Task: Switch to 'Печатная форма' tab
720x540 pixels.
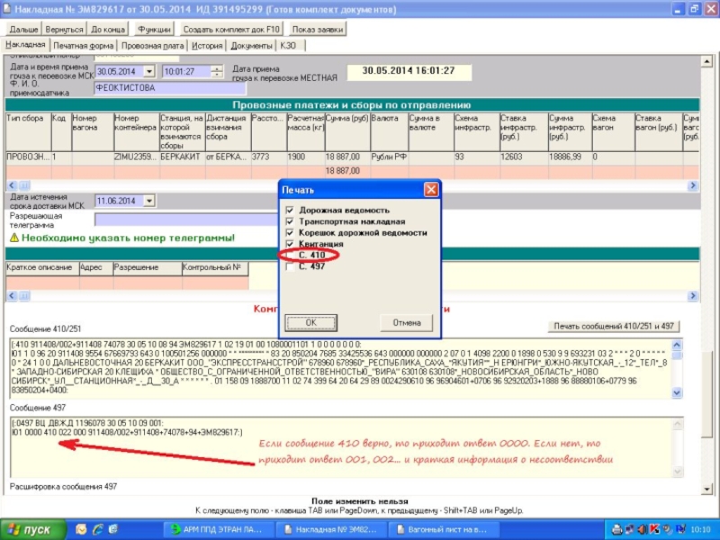Action: pyautogui.click(x=83, y=45)
